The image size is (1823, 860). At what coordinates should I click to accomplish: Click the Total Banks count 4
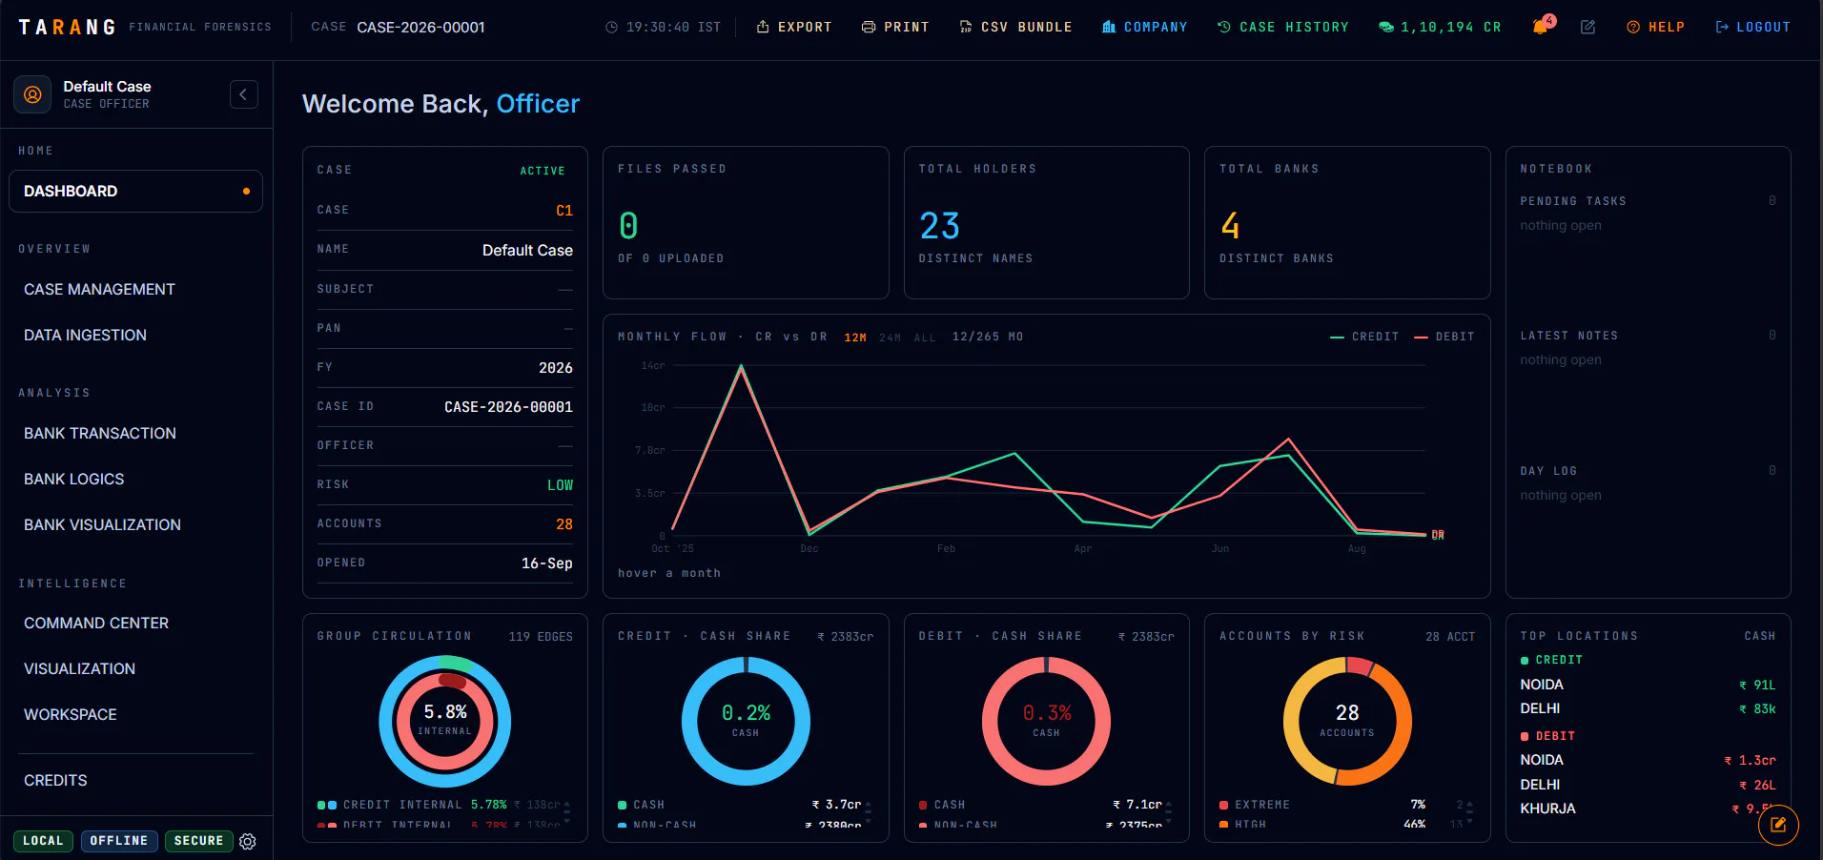pyautogui.click(x=1230, y=226)
